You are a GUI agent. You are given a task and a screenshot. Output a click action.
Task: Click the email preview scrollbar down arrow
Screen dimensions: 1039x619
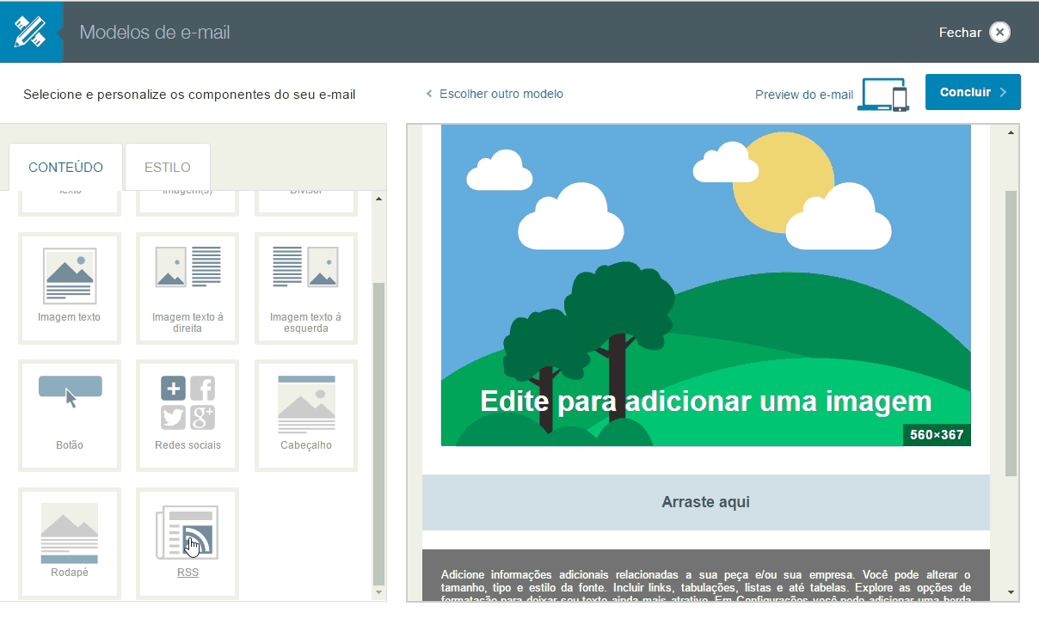(x=1011, y=592)
